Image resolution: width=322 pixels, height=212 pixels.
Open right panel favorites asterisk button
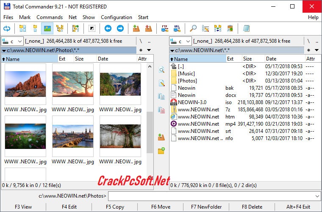[x=308, y=50]
